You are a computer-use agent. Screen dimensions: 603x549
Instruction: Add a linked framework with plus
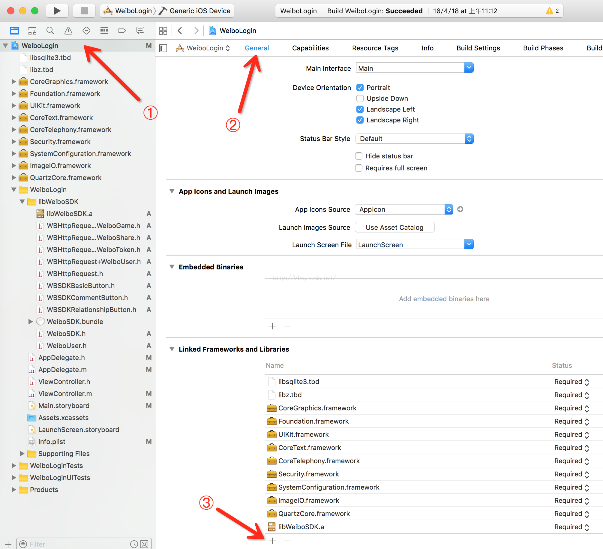pyautogui.click(x=273, y=541)
